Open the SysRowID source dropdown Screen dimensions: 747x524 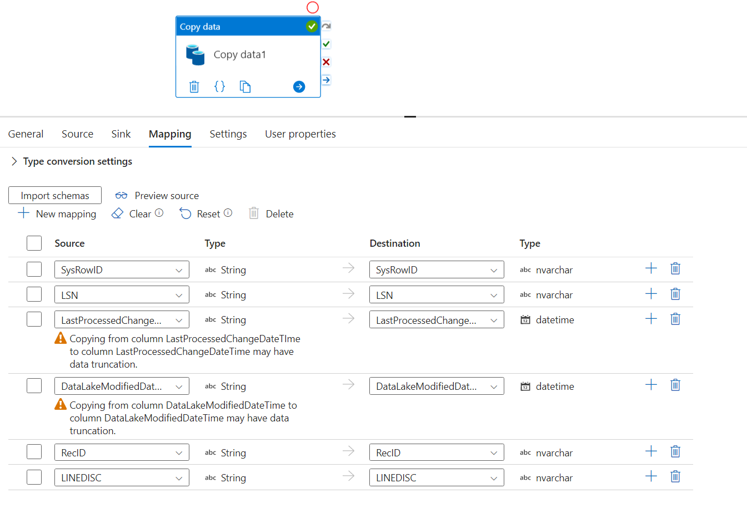122,269
